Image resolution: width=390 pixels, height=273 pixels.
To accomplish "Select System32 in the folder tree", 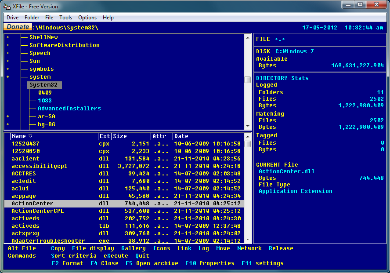I will (43, 85).
